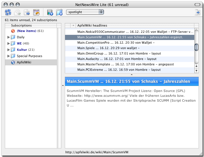Click the headlines scrollbar thumb

pos(197,47)
